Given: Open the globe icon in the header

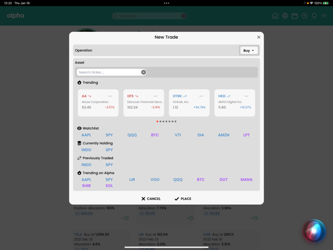Looking at the screenshot, I should coord(285,16).
